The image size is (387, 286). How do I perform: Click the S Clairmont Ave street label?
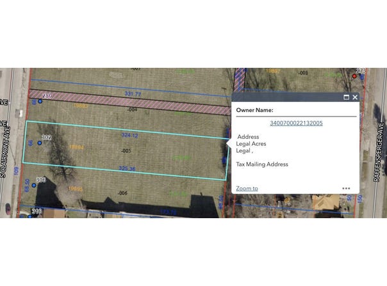[x=5, y=152]
